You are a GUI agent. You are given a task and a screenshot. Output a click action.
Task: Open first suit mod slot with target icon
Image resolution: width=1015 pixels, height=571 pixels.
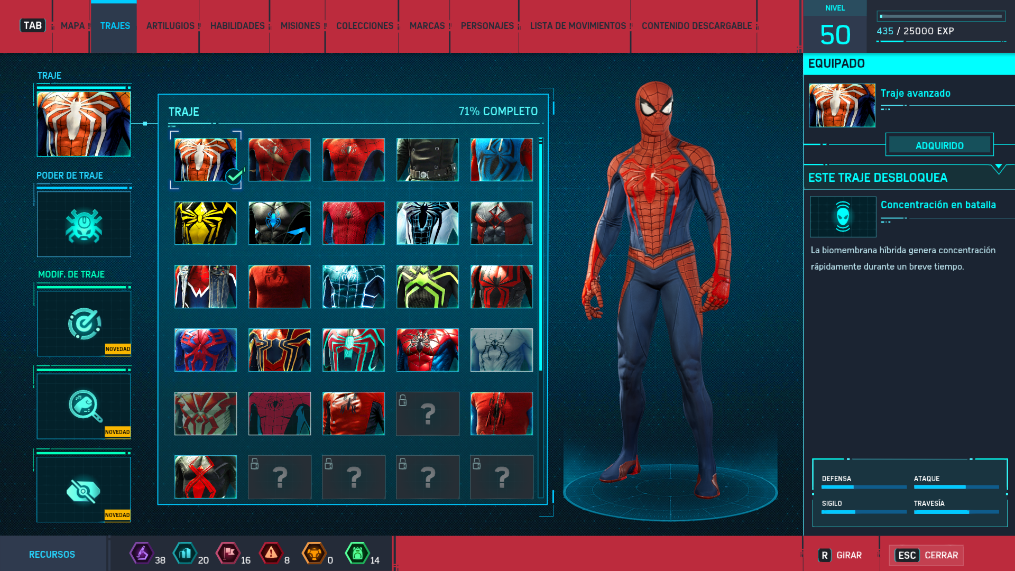tap(84, 324)
